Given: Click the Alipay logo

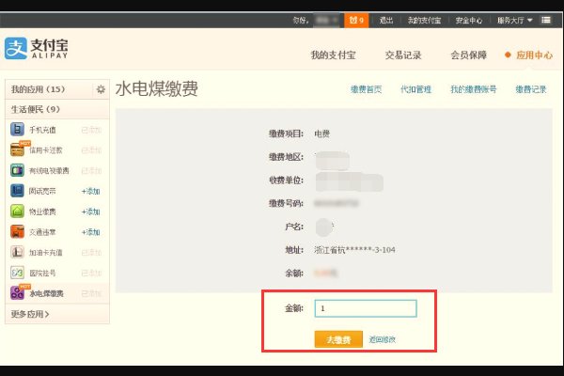Looking at the screenshot, I should click(36, 48).
